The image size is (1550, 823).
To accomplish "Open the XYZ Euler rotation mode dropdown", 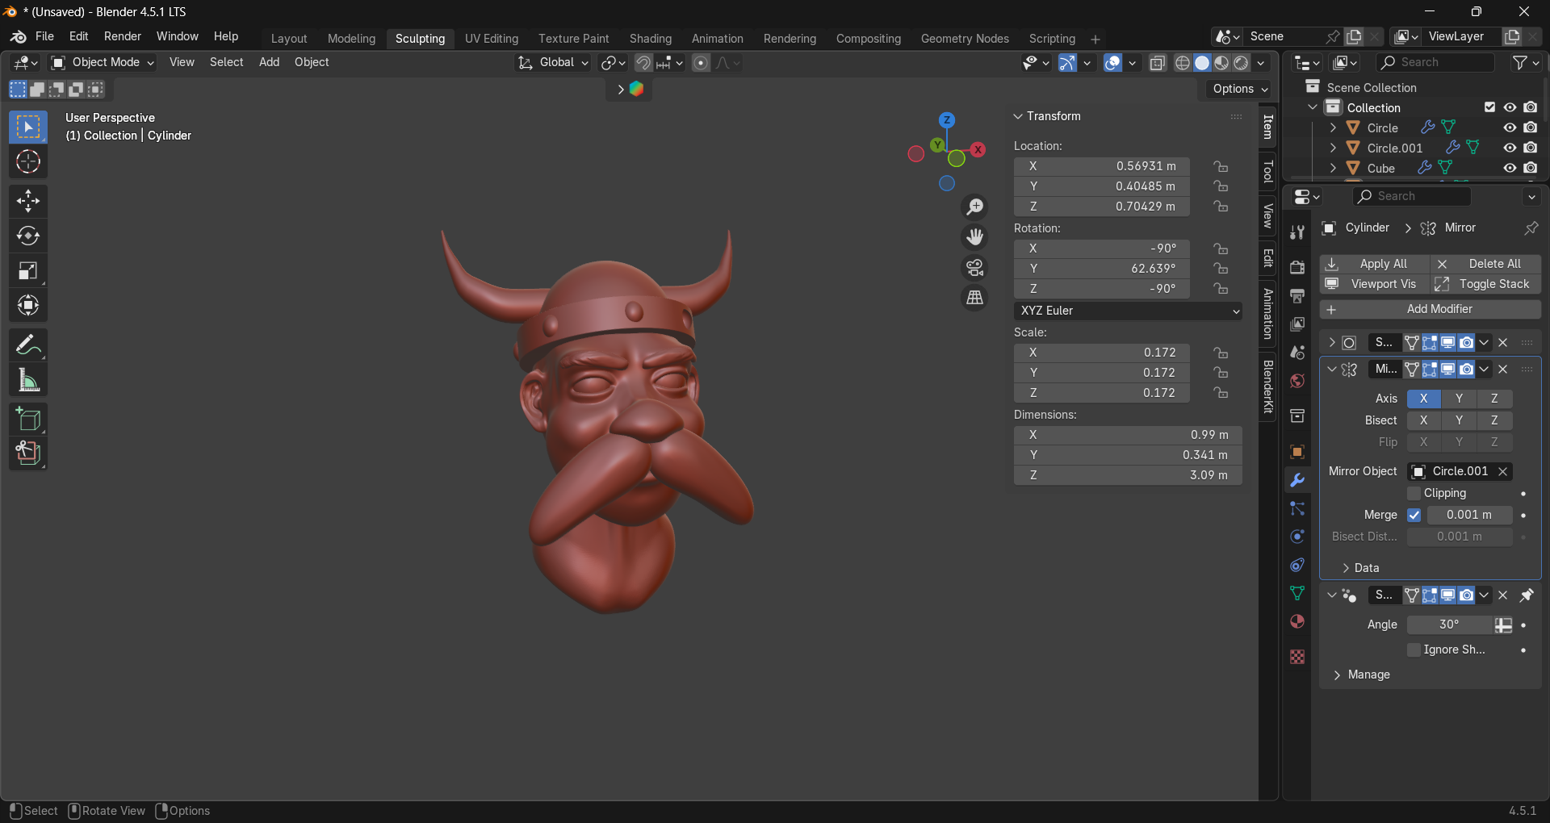I will coord(1127,311).
